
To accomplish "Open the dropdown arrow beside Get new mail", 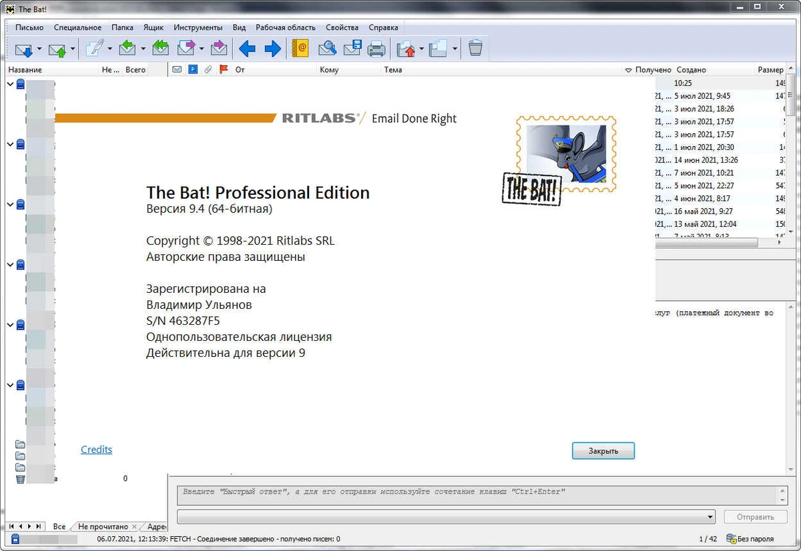I will pyautogui.click(x=39, y=49).
